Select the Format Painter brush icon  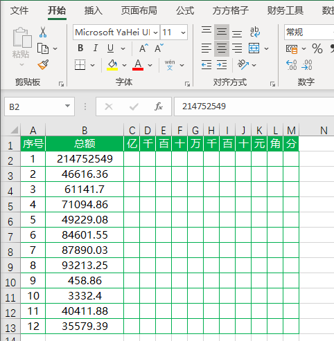click(x=43, y=65)
